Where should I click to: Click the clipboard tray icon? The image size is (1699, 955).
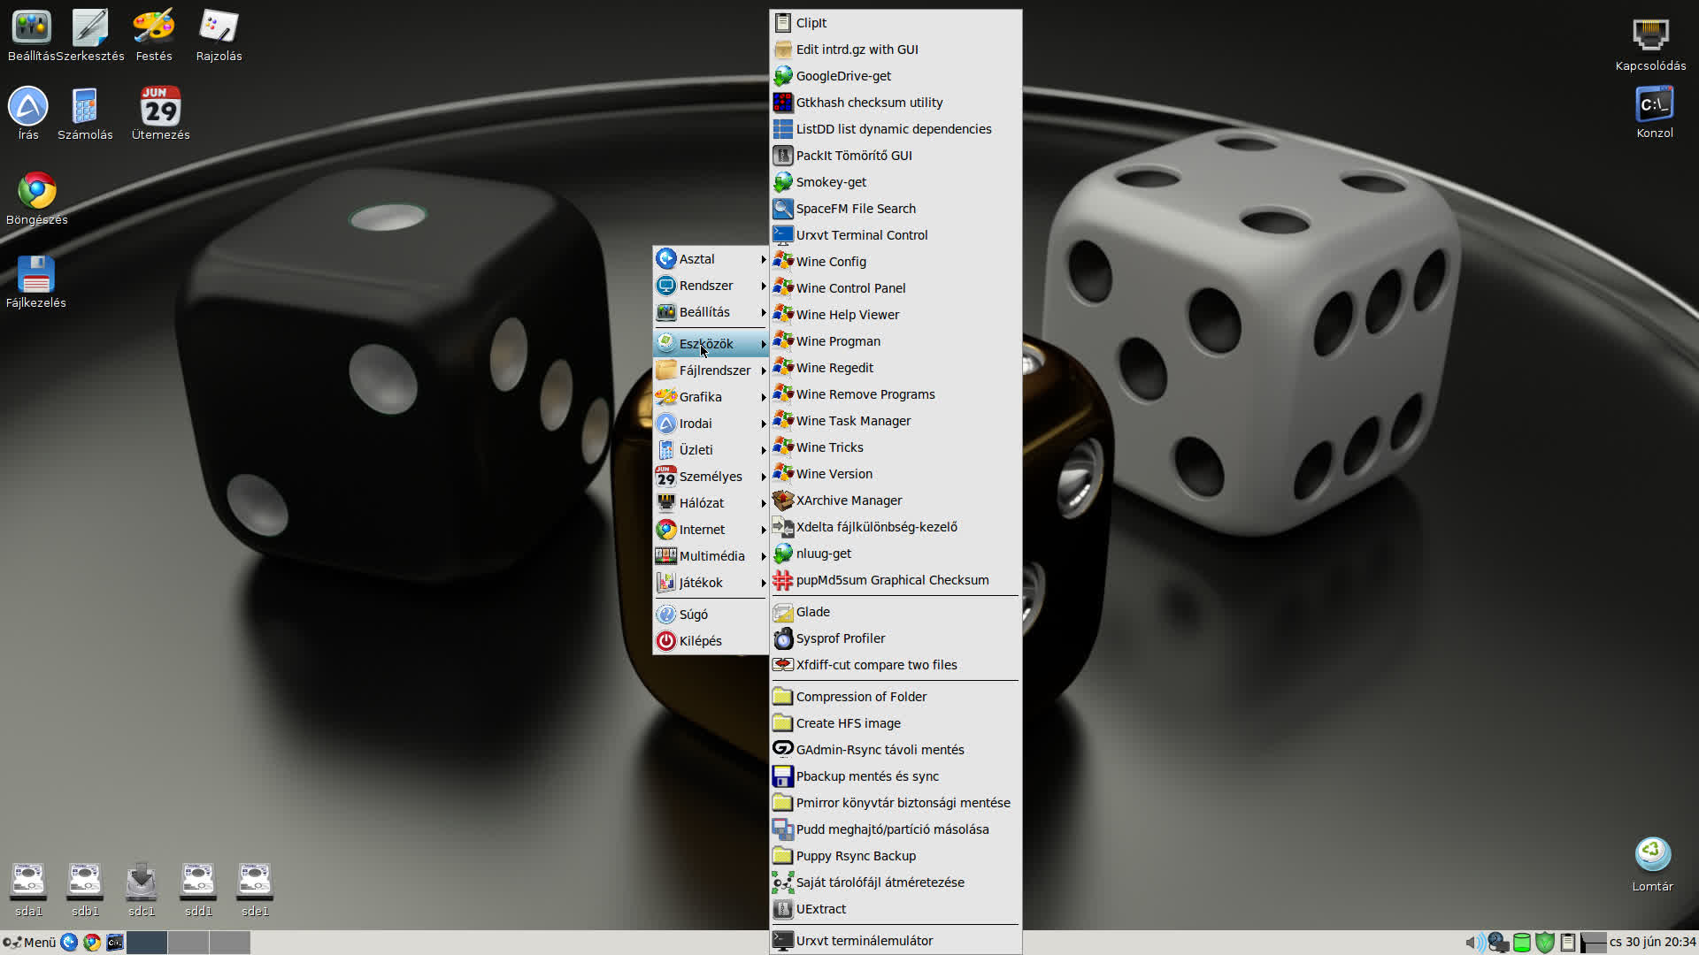click(1567, 943)
